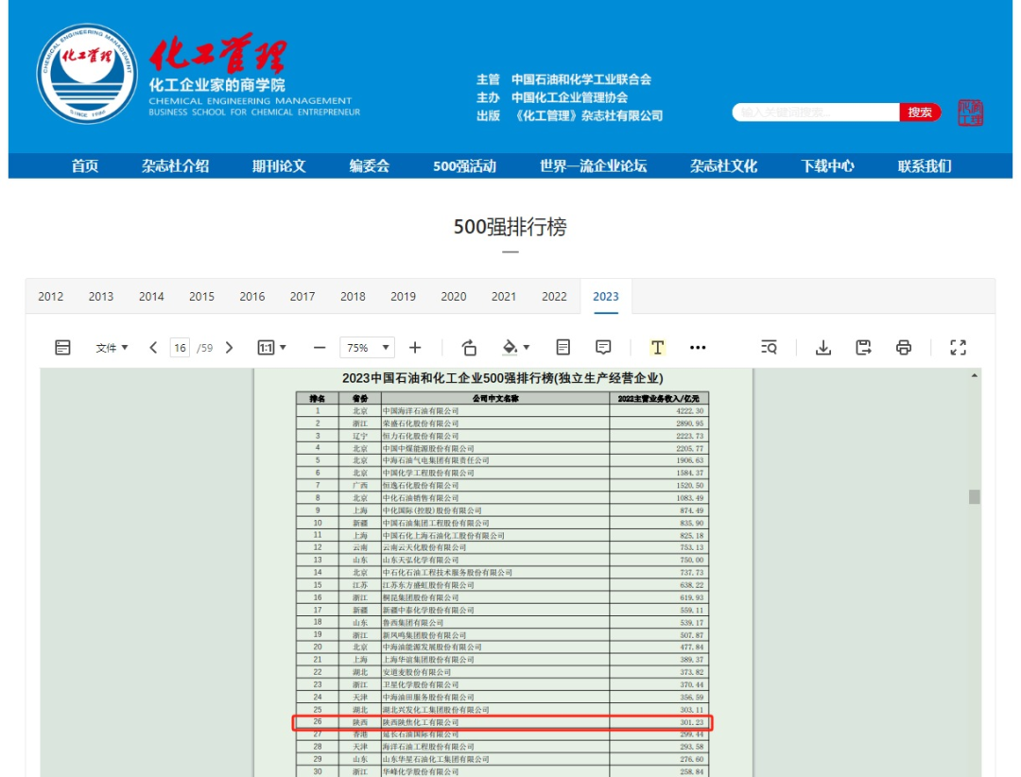Open the 500强活动 navigation item
This screenshot has height=777, width=1021.
(465, 166)
